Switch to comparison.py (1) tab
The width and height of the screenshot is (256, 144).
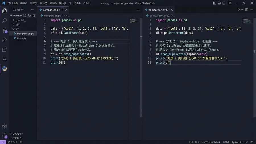(x=53, y=10)
